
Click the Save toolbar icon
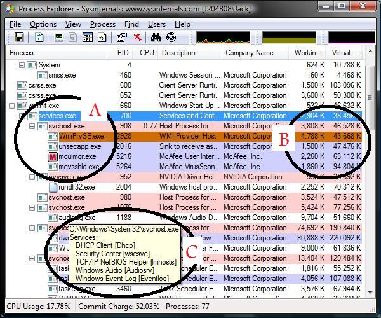pos(19,38)
